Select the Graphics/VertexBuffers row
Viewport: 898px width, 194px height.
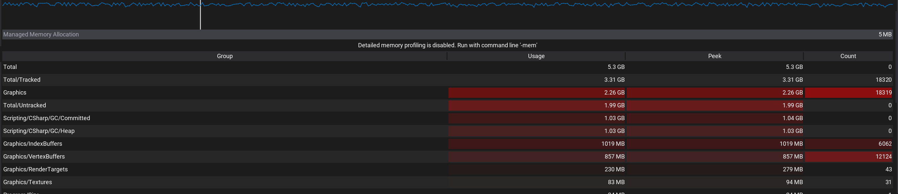point(34,157)
